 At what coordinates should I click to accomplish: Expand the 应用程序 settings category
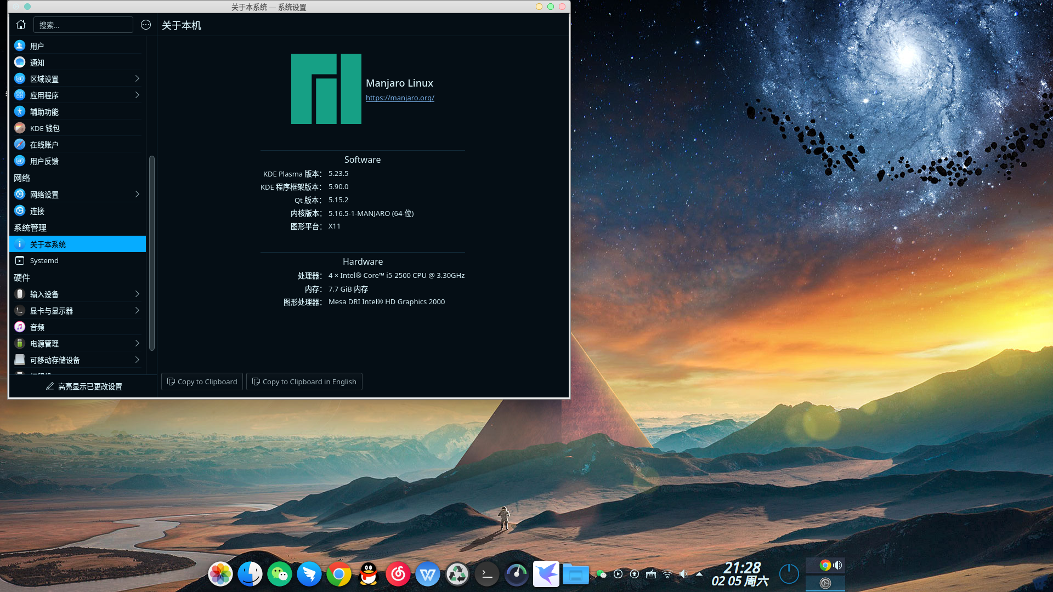137,95
